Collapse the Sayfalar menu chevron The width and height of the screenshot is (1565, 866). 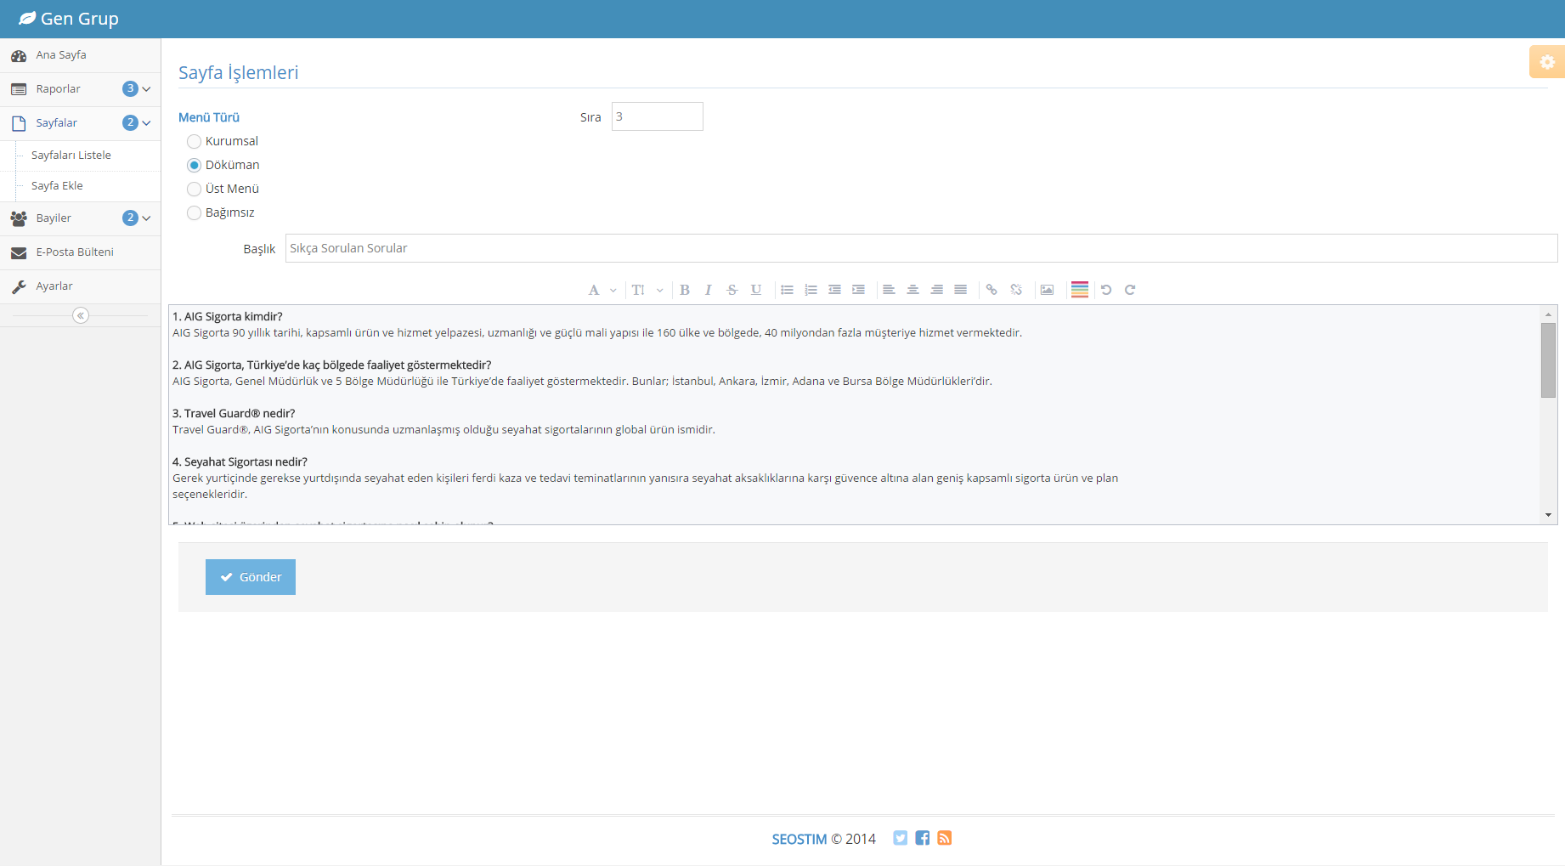tap(146, 123)
